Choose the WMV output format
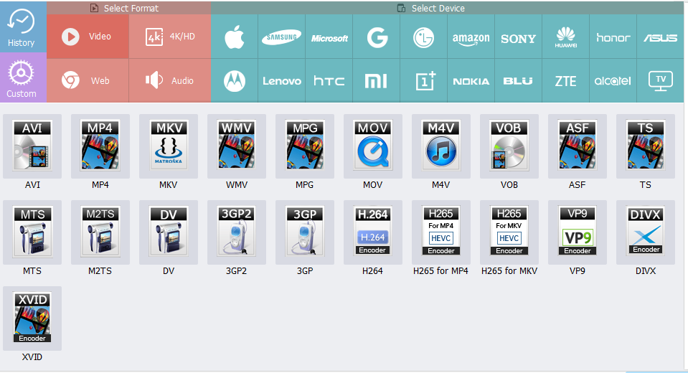The width and height of the screenshot is (688, 373). 237,146
